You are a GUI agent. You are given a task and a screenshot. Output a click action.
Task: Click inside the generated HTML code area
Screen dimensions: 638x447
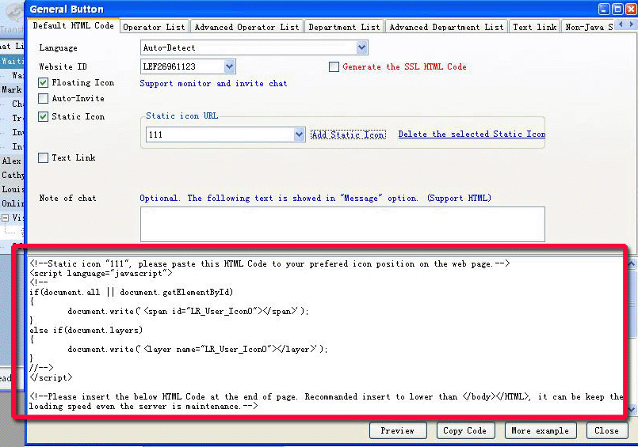[326, 335]
